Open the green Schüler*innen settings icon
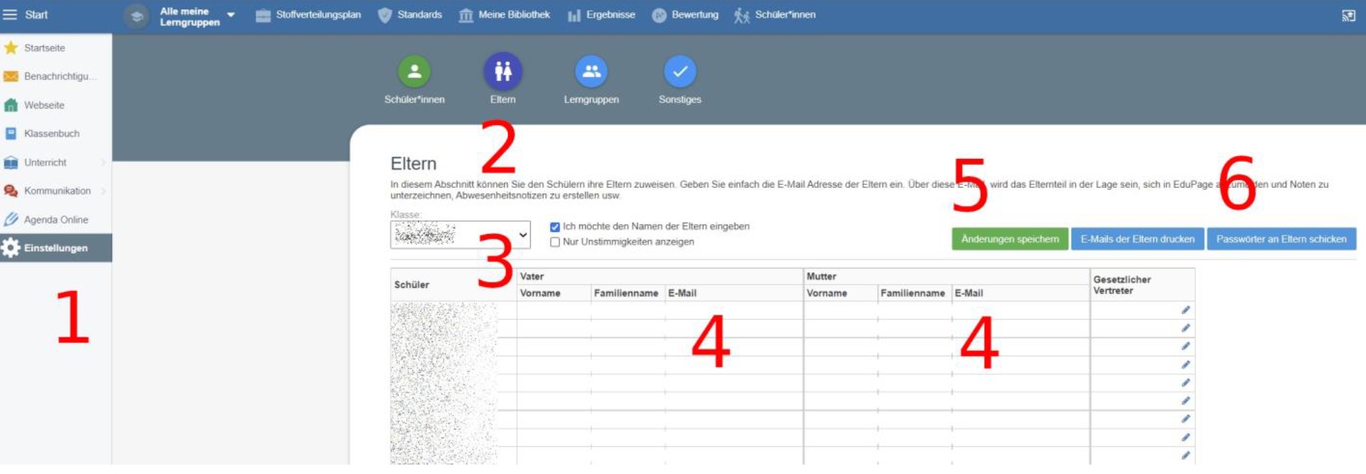 (414, 71)
